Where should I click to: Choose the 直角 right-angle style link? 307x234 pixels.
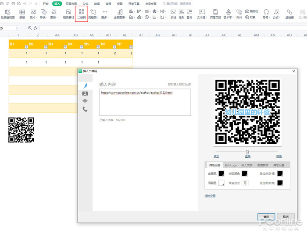(248, 156)
